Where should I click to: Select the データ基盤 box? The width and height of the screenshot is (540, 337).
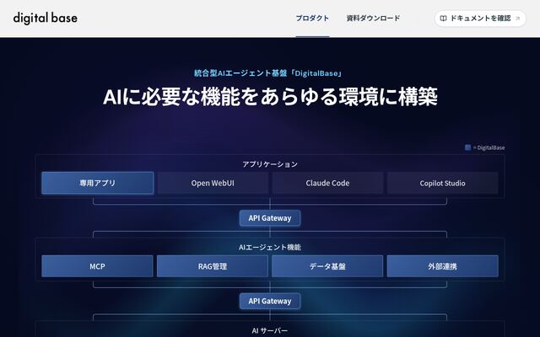[327, 266]
